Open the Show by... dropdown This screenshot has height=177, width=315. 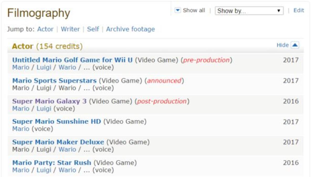pyautogui.click(x=249, y=11)
